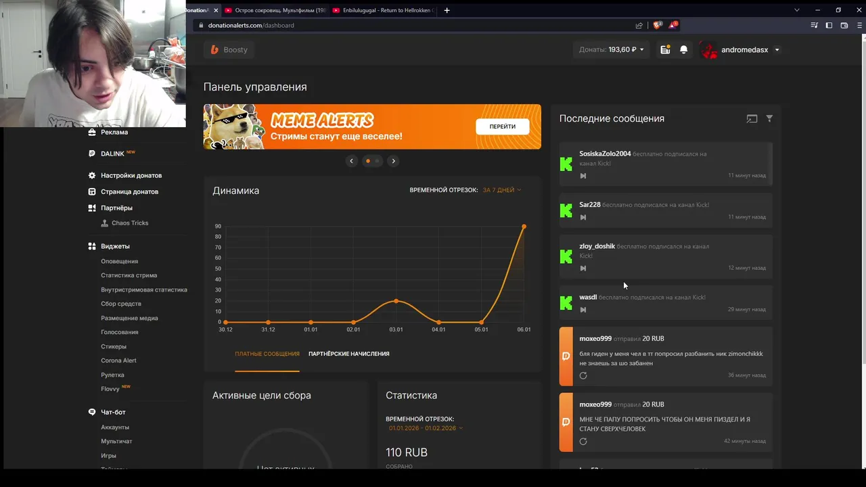This screenshot has width=866, height=487.
Task: Switch to ПАРТНЁРСКИЕ НАЧИСЛЕНИЯ tab
Action: coord(348,354)
